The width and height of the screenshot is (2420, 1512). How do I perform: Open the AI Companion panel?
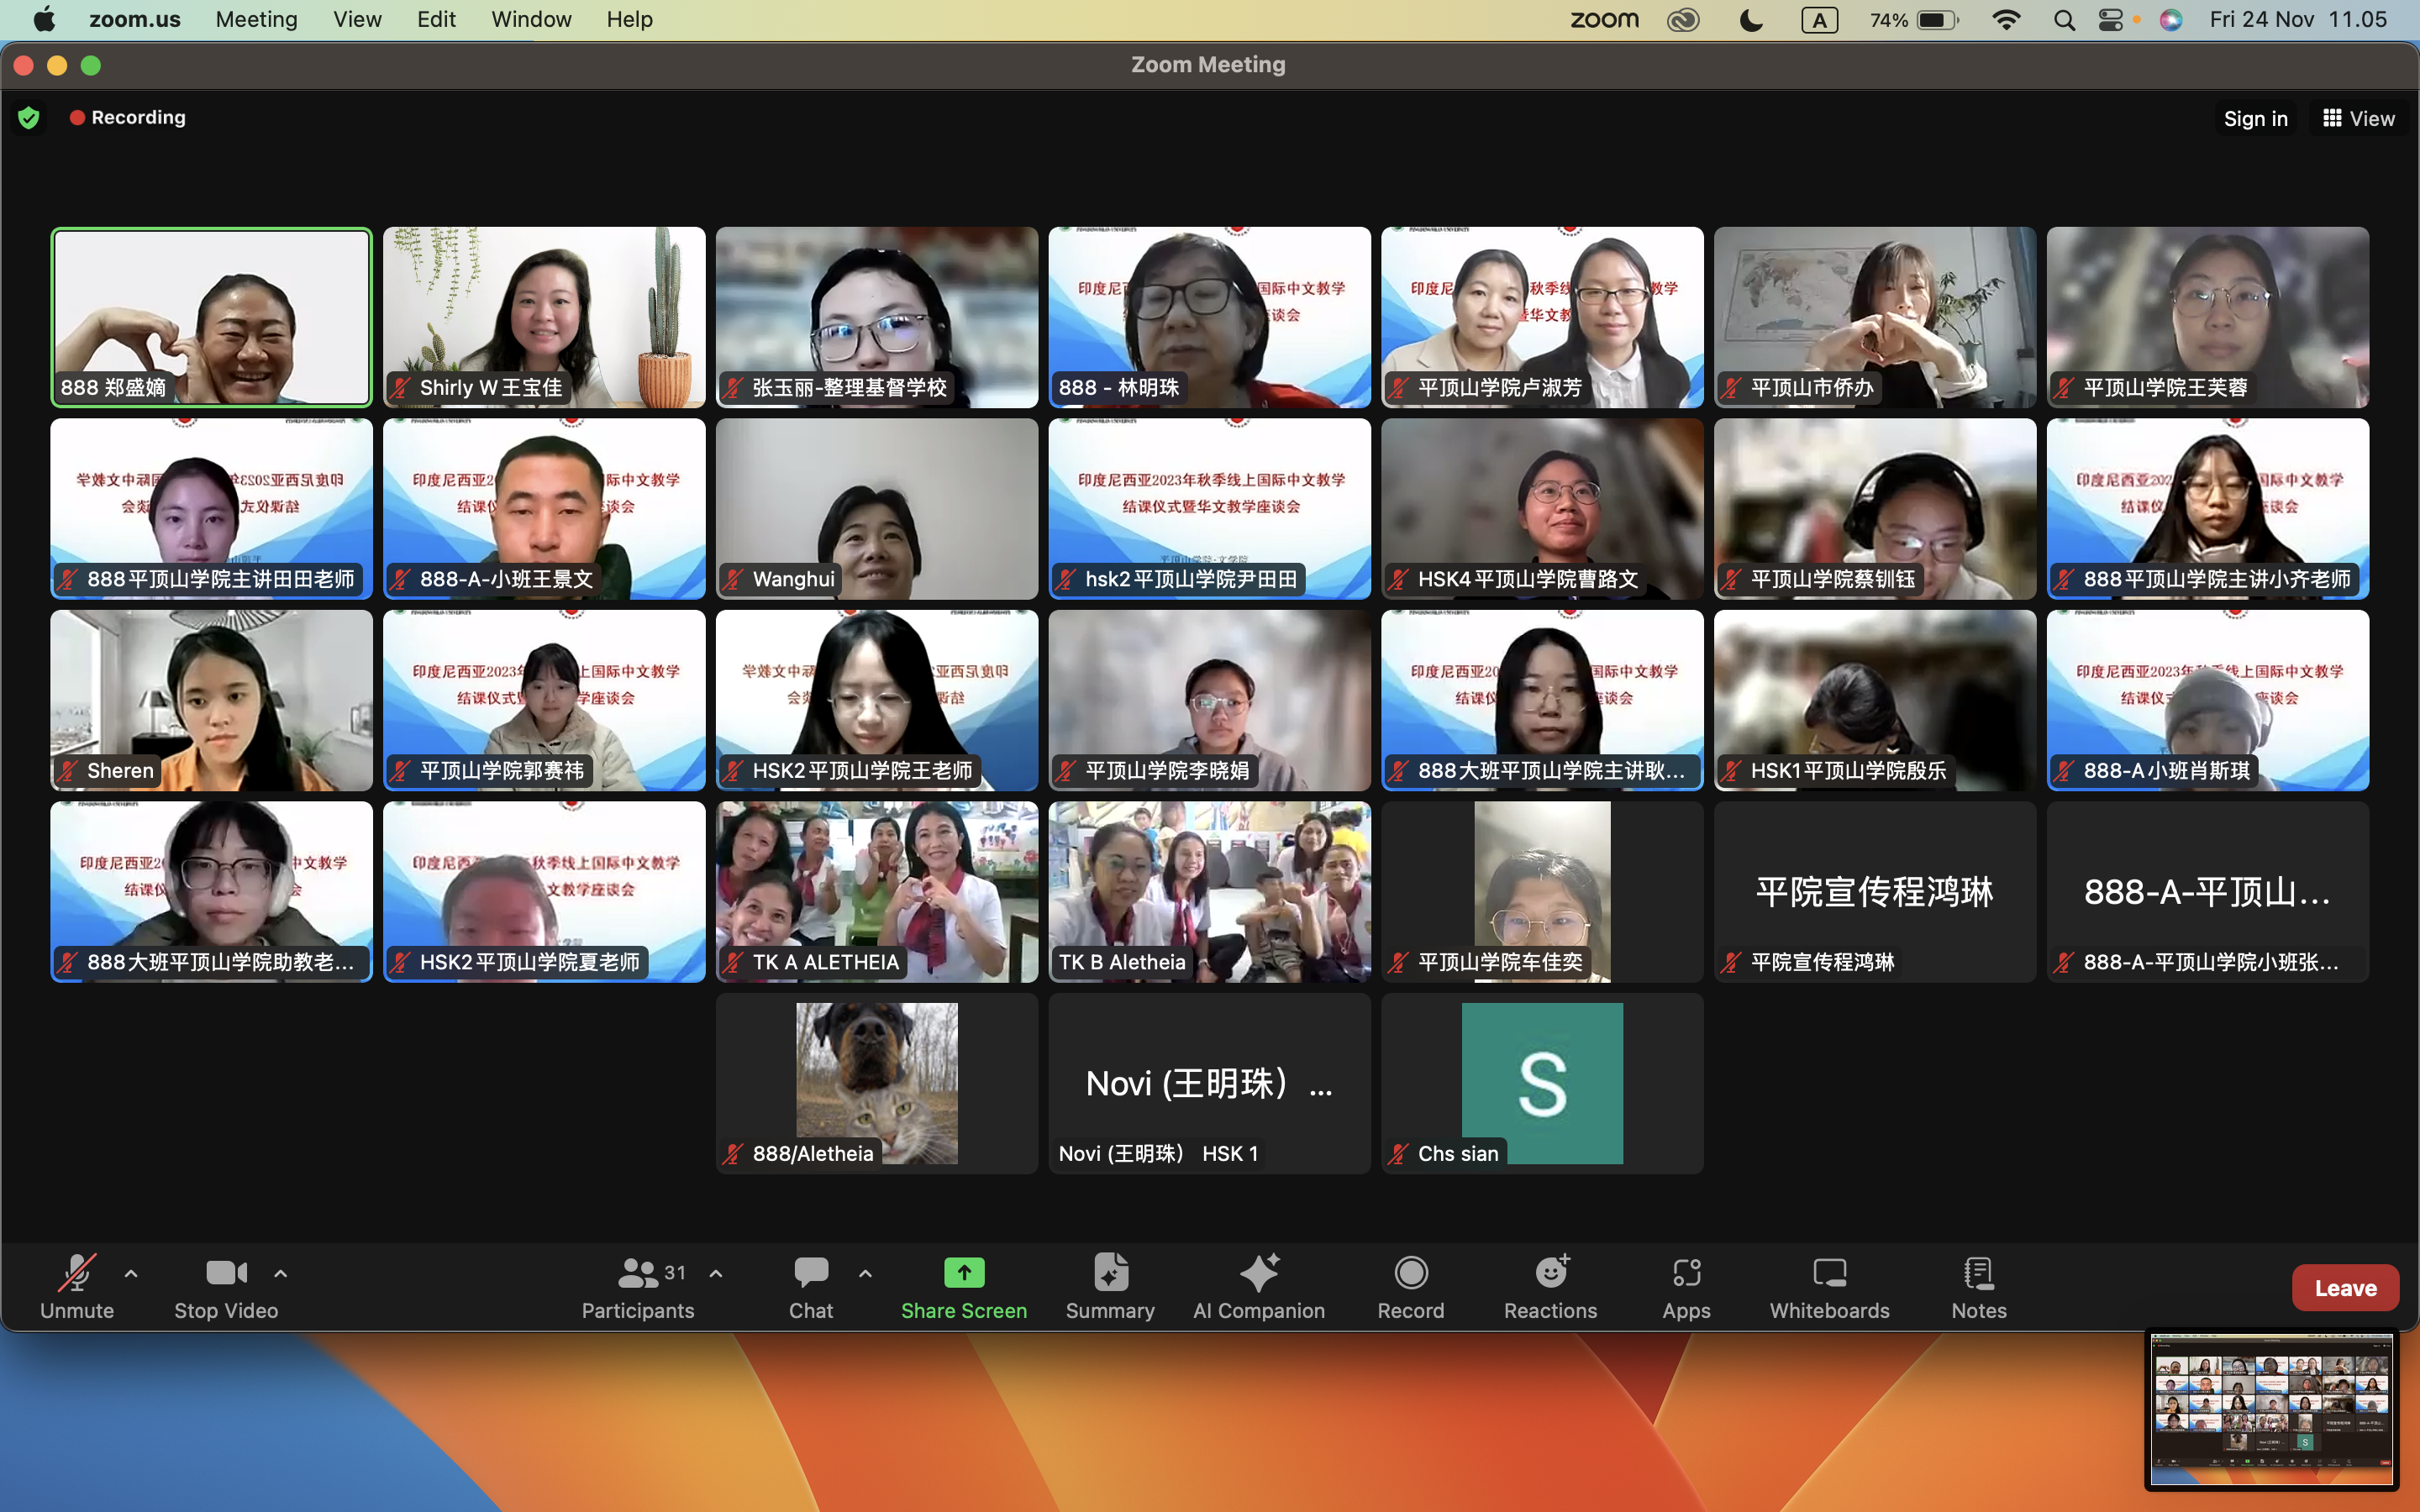1258,1286
